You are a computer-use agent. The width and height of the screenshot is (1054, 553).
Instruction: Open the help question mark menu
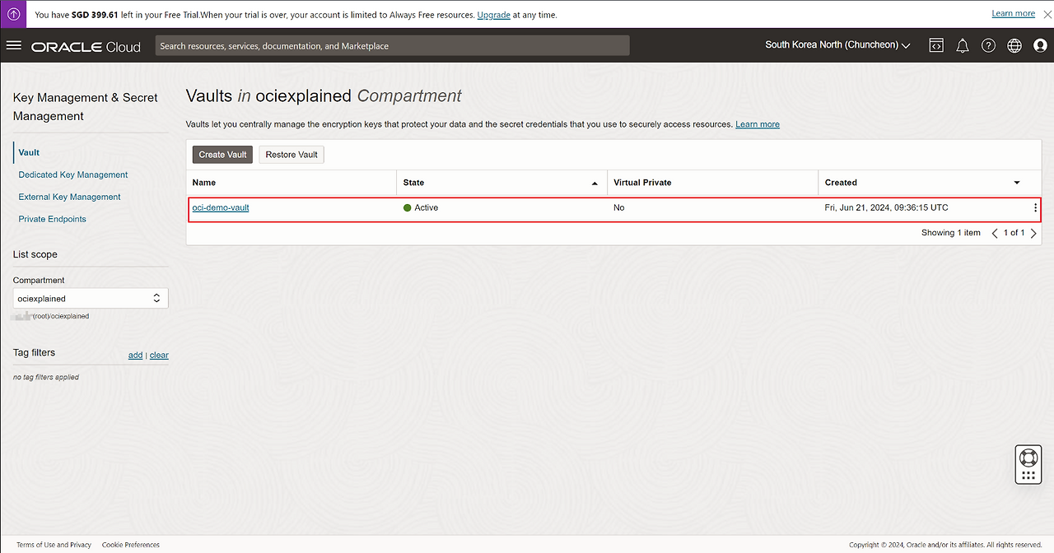[988, 46]
